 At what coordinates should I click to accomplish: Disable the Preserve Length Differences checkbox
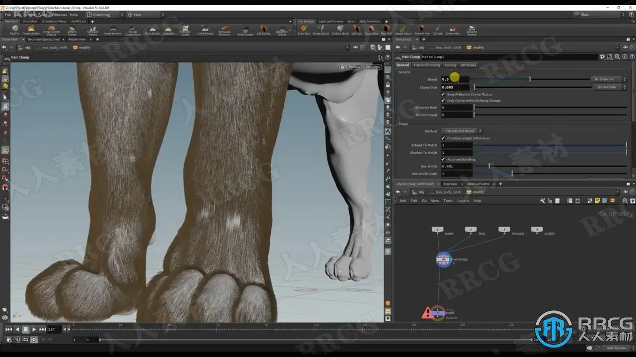click(x=443, y=138)
